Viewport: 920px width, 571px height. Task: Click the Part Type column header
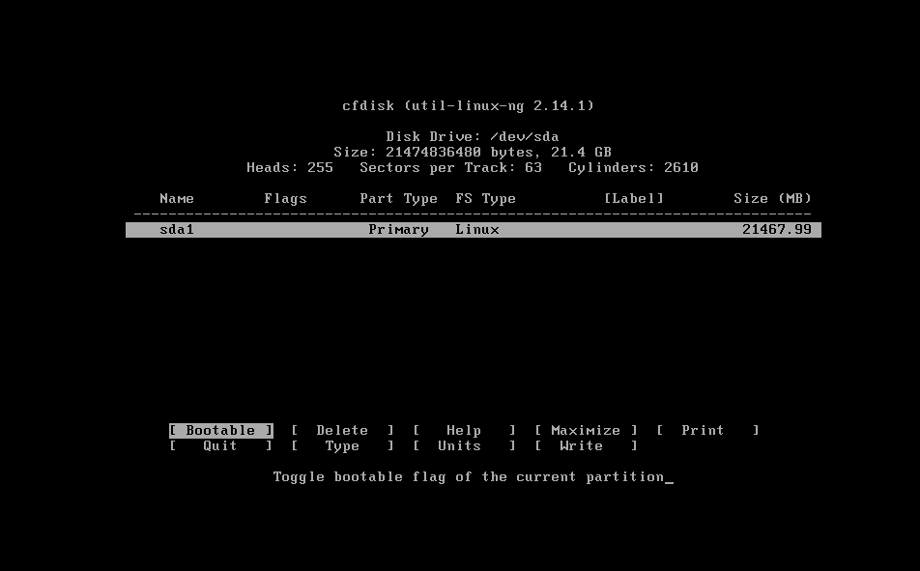[x=398, y=199]
